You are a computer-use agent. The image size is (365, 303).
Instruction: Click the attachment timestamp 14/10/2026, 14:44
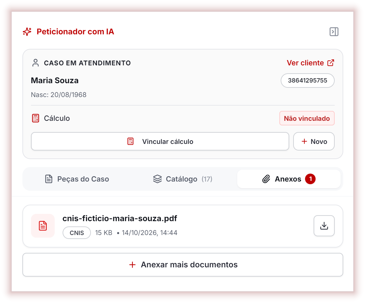(x=150, y=233)
